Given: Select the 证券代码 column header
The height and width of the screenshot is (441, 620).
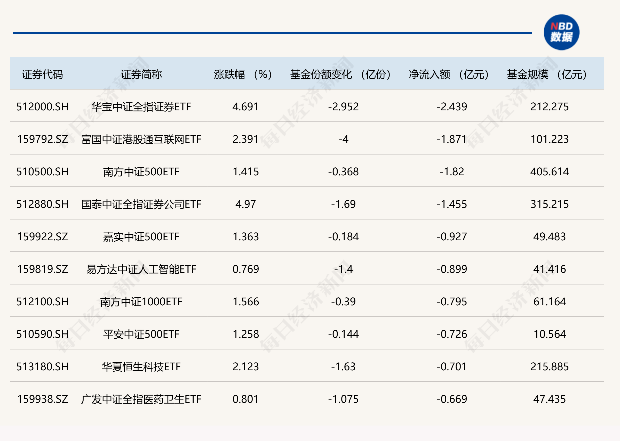Looking at the screenshot, I should (42, 75).
